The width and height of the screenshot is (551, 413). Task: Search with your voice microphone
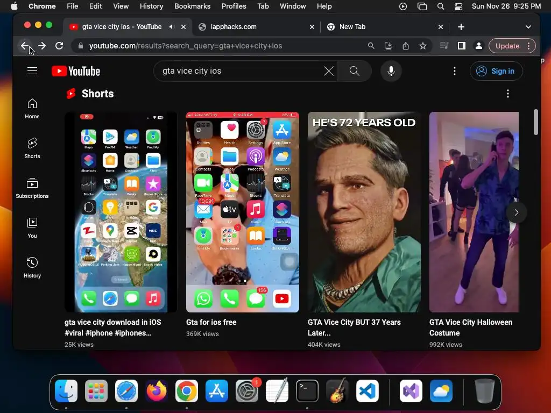(x=391, y=71)
